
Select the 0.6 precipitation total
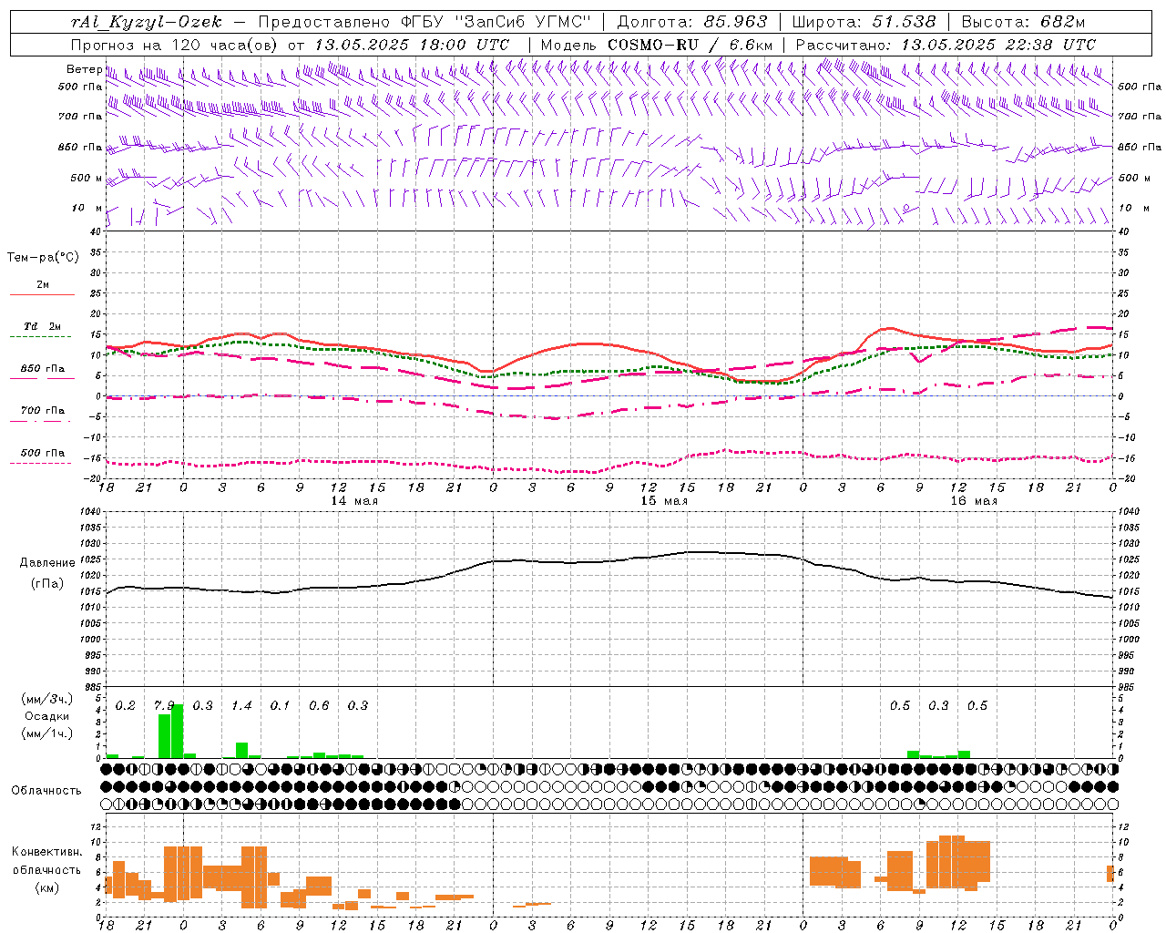coord(319,706)
